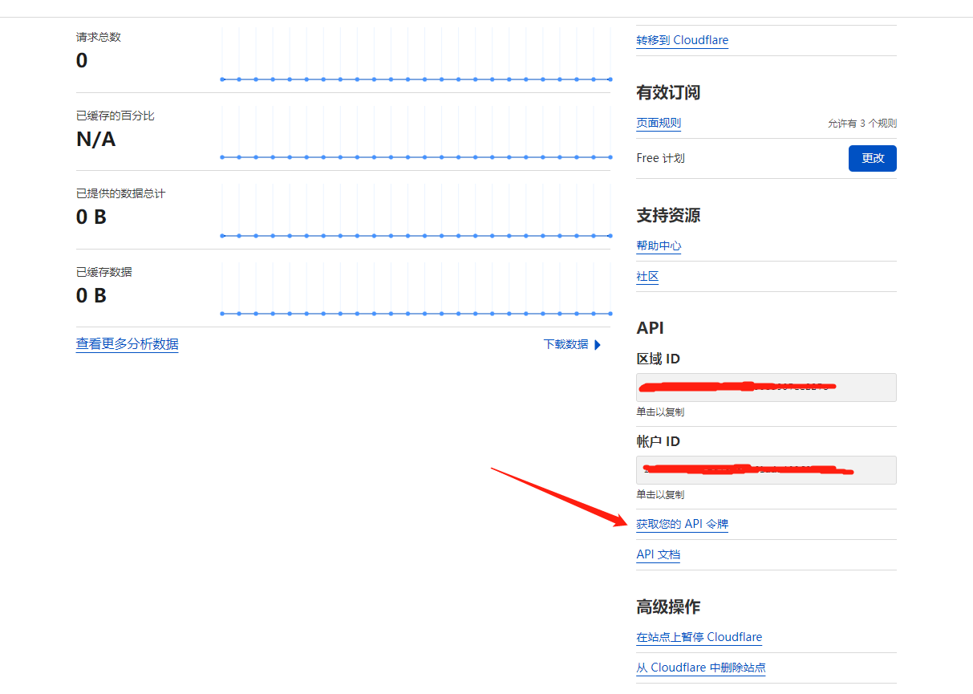Open 查看更多分析数据 link
973x694 pixels.
pos(127,344)
